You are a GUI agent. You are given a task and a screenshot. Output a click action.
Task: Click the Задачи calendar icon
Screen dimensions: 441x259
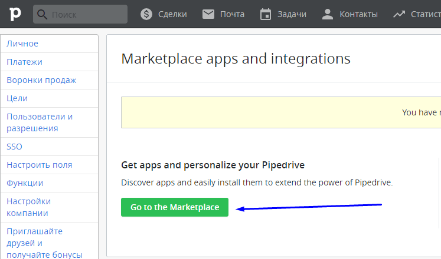[265, 14]
